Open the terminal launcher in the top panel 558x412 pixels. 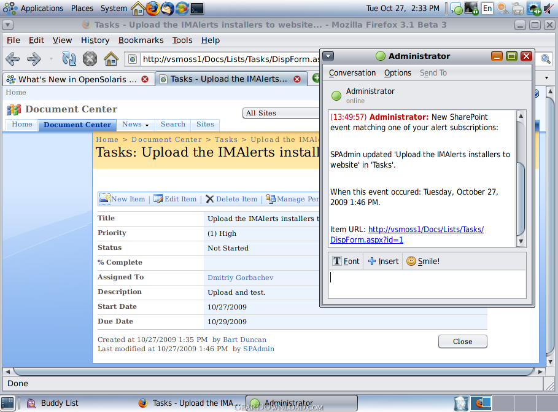click(197, 8)
